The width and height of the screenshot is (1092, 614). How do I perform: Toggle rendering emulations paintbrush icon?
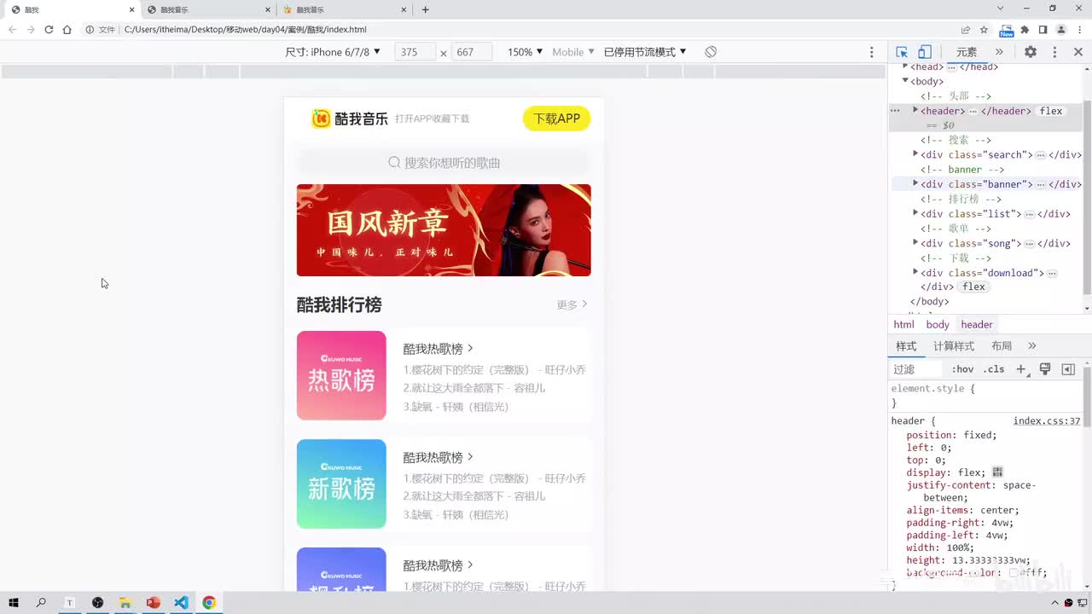(1045, 369)
